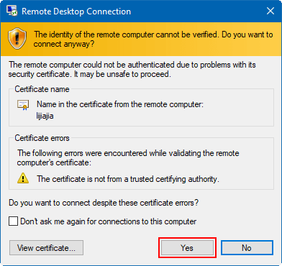Click the "Remote Desktop Connection" window title
Image resolution: width=282 pixels, height=266 pixels.
[76, 12]
